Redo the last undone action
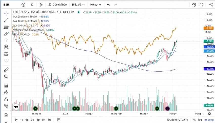The width and height of the screenshot is (215, 123). (x=116, y=5)
